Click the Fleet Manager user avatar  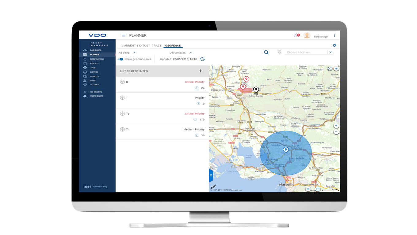click(307, 35)
